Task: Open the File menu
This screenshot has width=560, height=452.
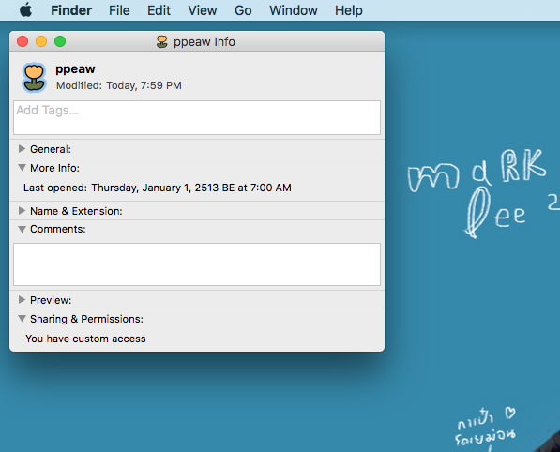Action: [119, 10]
